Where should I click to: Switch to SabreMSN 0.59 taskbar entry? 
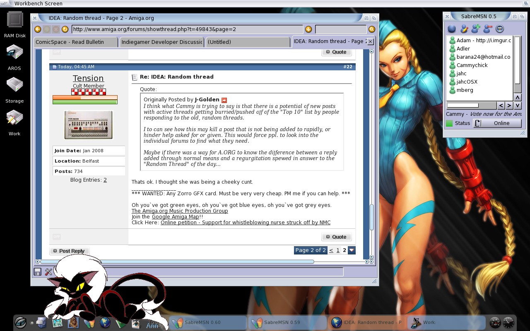(287, 322)
